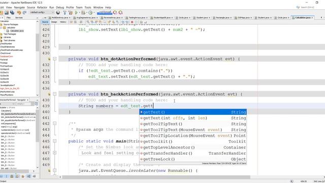Image resolution: width=325 pixels, height=183 pixels.
Task: Switch to the Files panel tab
Action: click(9, 18)
